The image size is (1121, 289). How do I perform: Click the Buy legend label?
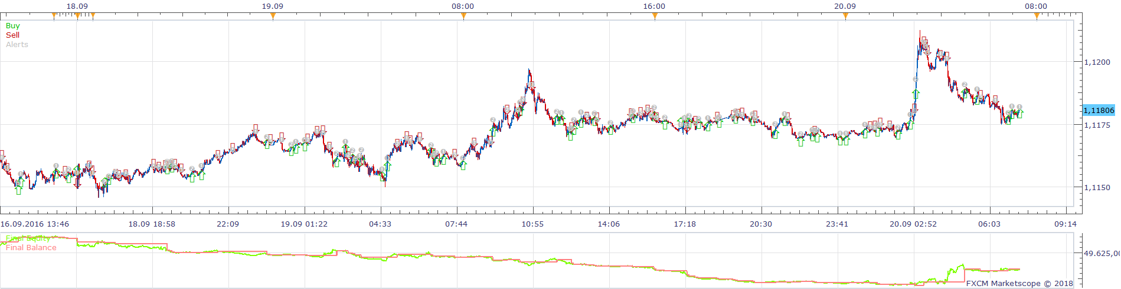[12, 26]
